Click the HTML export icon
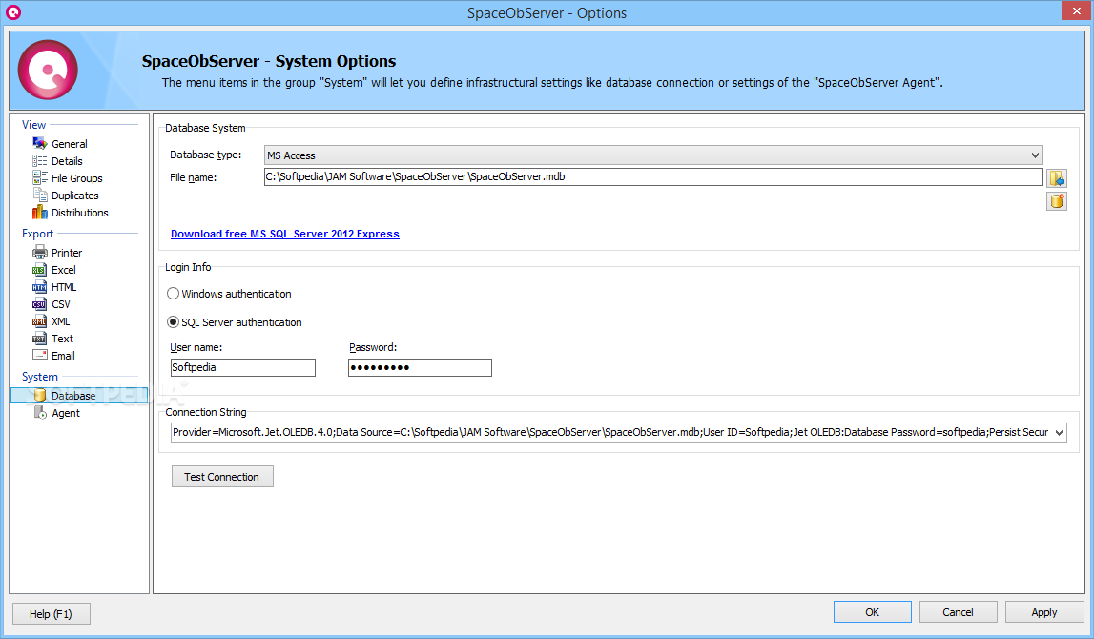Viewport: 1094px width, 639px height. pos(40,287)
